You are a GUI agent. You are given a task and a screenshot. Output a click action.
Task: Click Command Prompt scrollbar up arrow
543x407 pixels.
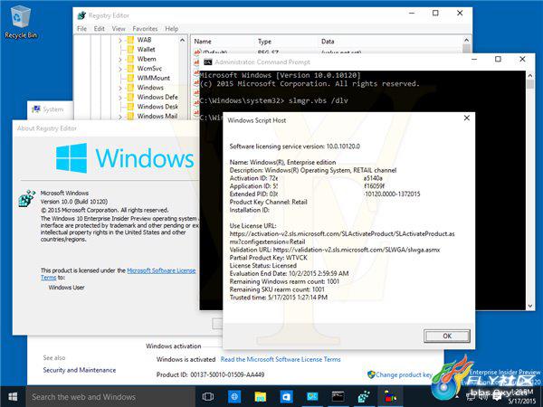click(x=530, y=75)
